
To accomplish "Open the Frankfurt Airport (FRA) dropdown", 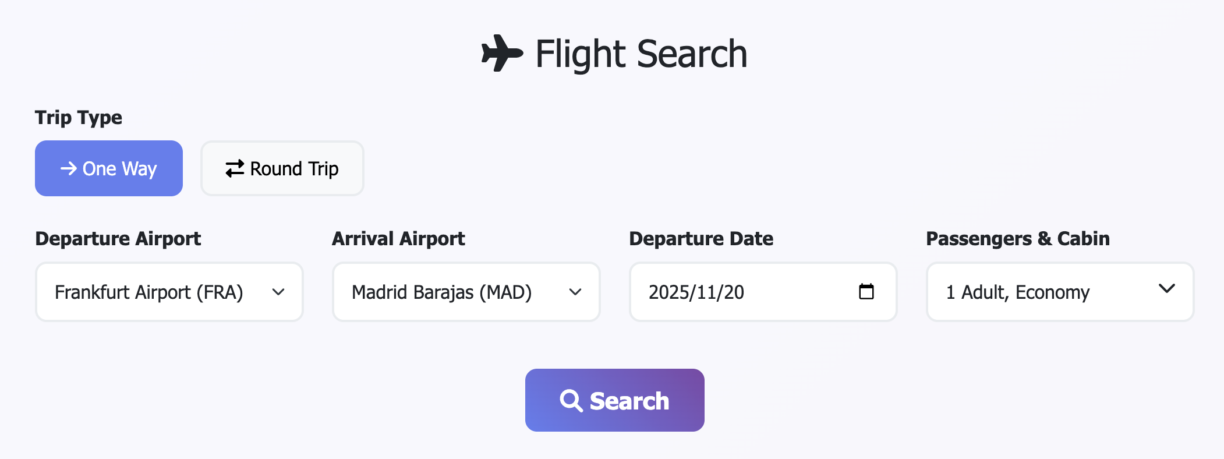I will (168, 292).
